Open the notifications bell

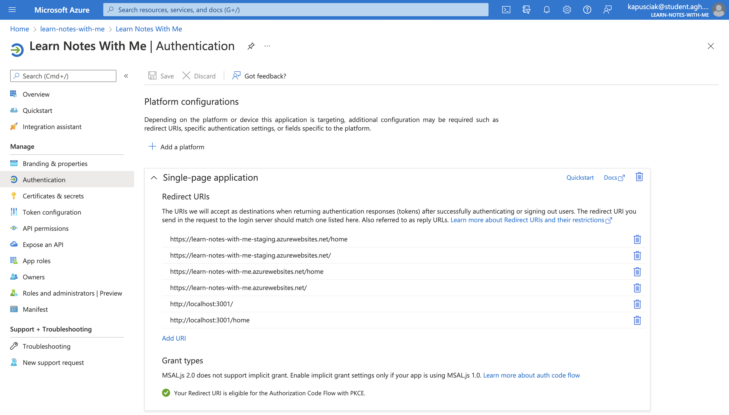coord(546,10)
